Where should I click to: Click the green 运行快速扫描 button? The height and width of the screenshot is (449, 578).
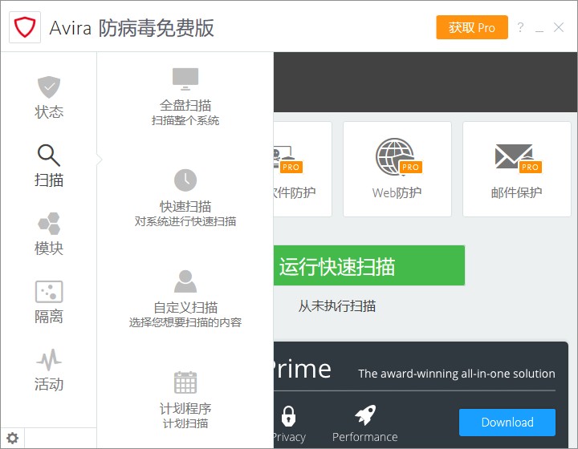click(x=369, y=265)
